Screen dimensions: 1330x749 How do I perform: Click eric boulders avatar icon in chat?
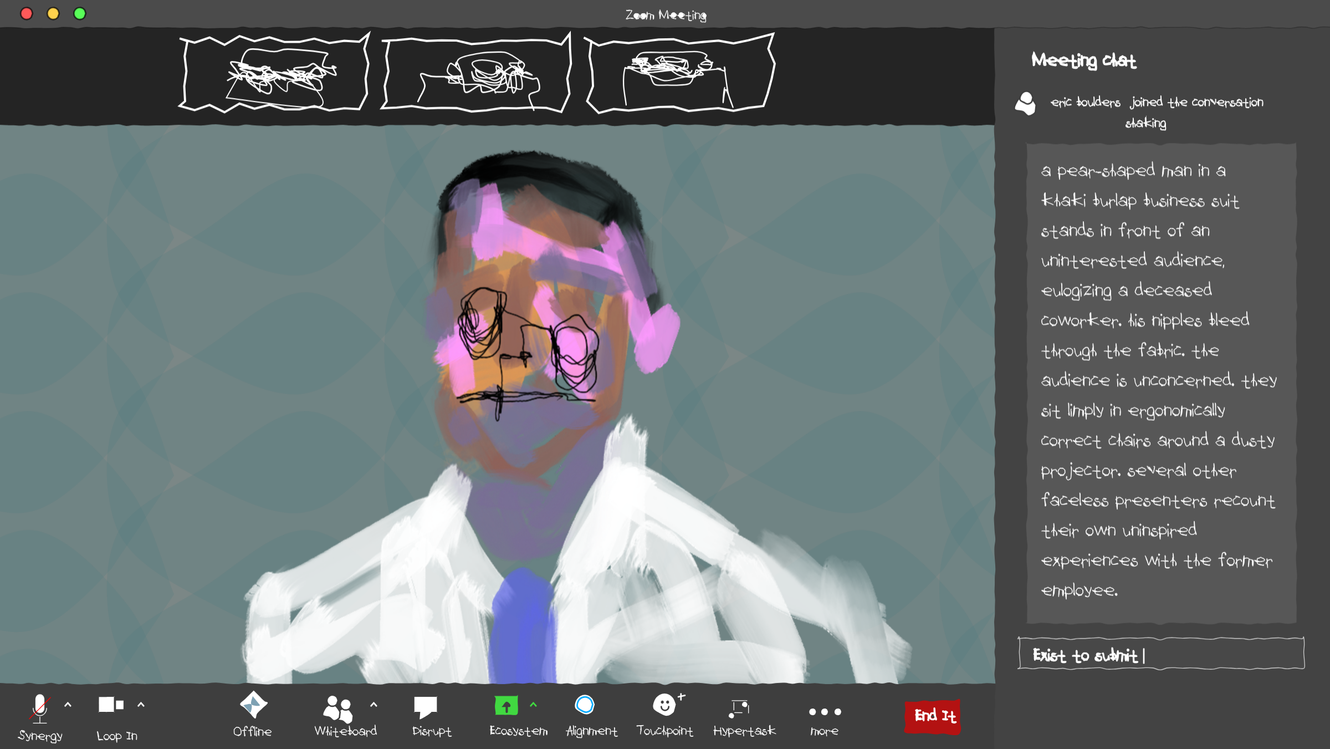click(x=1025, y=104)
